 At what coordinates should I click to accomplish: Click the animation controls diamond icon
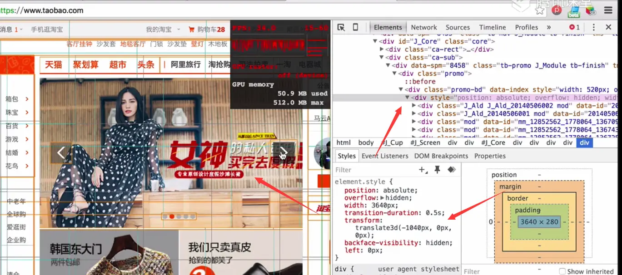tap(451, 170)
